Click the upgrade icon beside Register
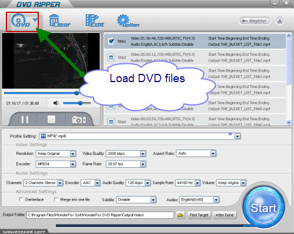Image resolution: width=294 pixels, height=234 pixels. tap(280, 21)
